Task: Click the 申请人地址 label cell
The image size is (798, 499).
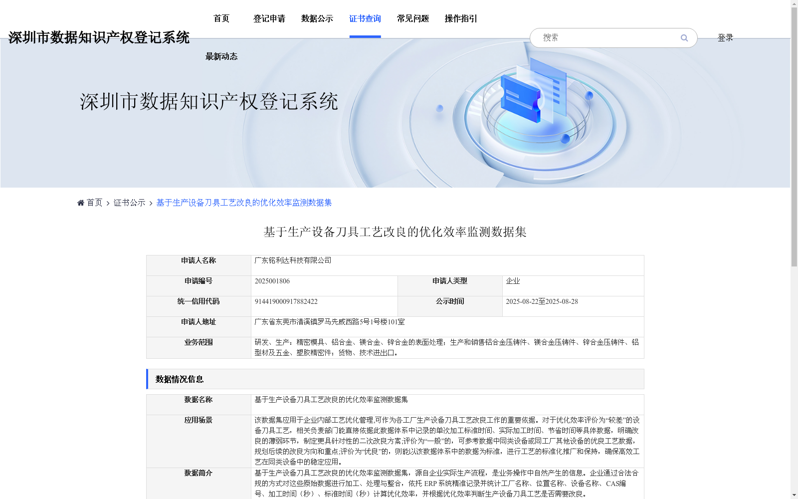Action: pyautogui.click(x=199, y=327)
